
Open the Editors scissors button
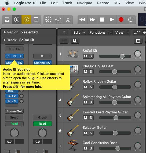68,20
